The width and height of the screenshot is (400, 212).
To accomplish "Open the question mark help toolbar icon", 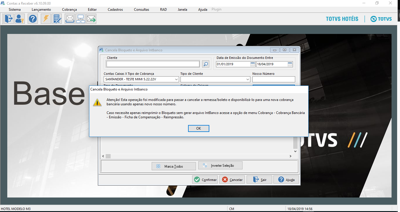I will [x=33, y=19].
